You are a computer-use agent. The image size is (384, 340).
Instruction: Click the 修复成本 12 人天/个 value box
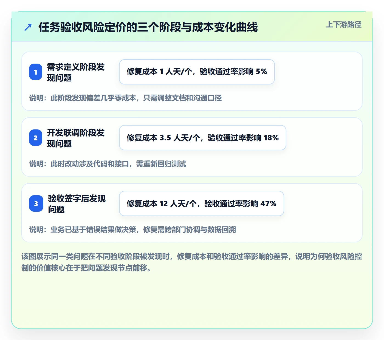click(x=202, y=203)
